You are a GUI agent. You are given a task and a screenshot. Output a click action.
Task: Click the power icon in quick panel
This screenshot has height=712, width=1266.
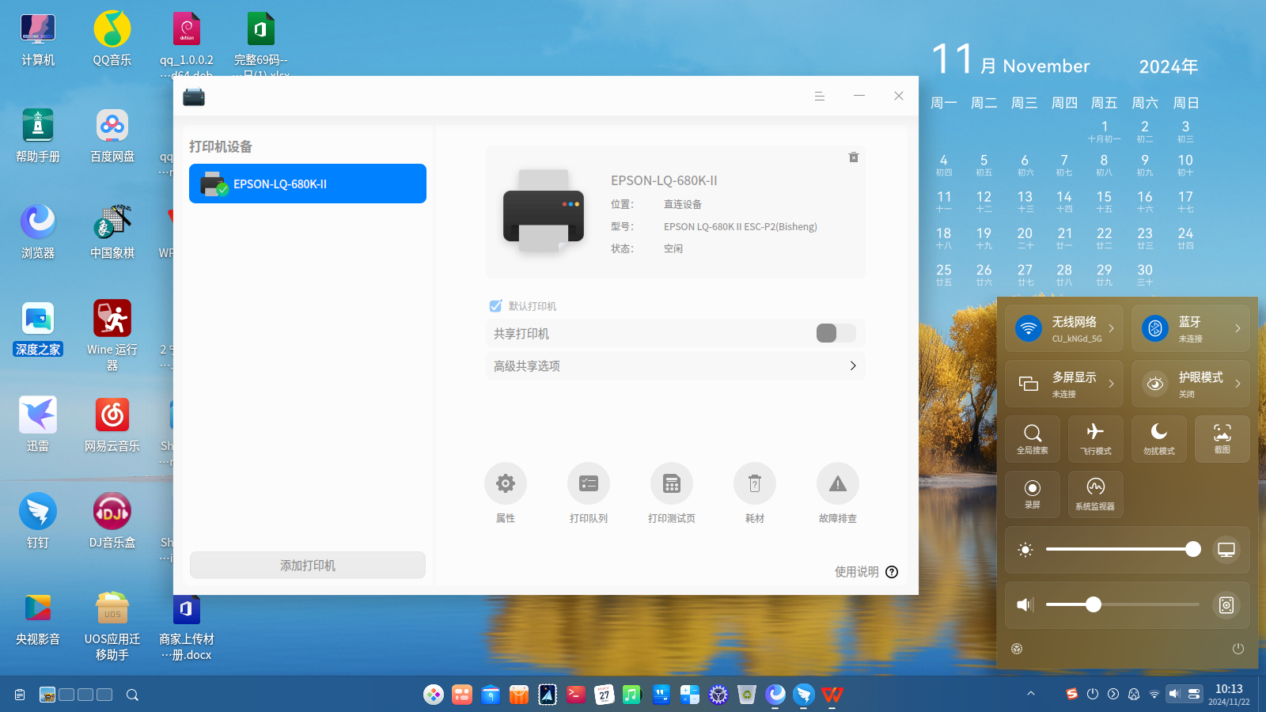point(1238,649)
